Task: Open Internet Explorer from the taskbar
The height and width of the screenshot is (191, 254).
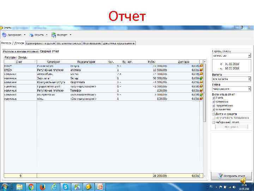Action: pyautogui.click(x=54, y=187)
